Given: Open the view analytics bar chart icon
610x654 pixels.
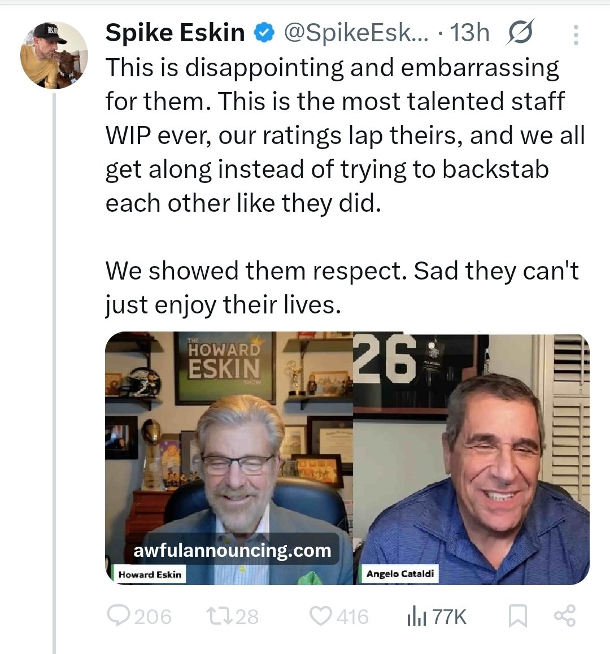Looking at the screenshot, I should click(416, 617).
